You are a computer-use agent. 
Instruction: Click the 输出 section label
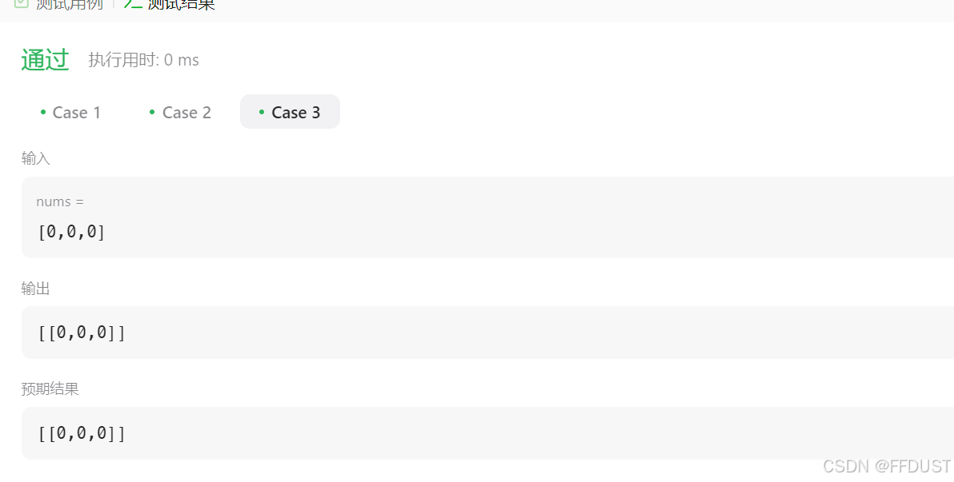pos(35,288)
